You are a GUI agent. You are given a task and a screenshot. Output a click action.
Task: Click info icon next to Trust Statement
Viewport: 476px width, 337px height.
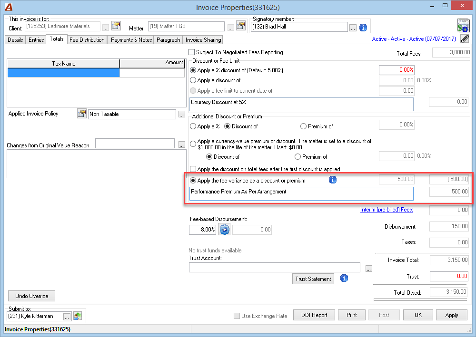click(344, 278)
